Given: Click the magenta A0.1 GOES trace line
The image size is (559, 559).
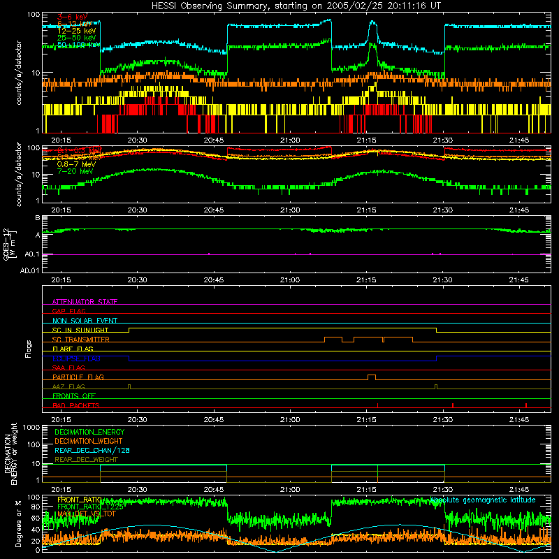Looking at the screenshot, I should [x=296, y=254].
